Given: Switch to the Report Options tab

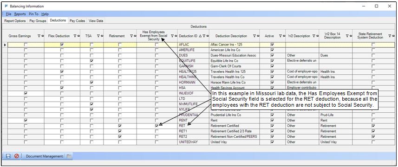Looking at the screenshot, I should point(15,21).
